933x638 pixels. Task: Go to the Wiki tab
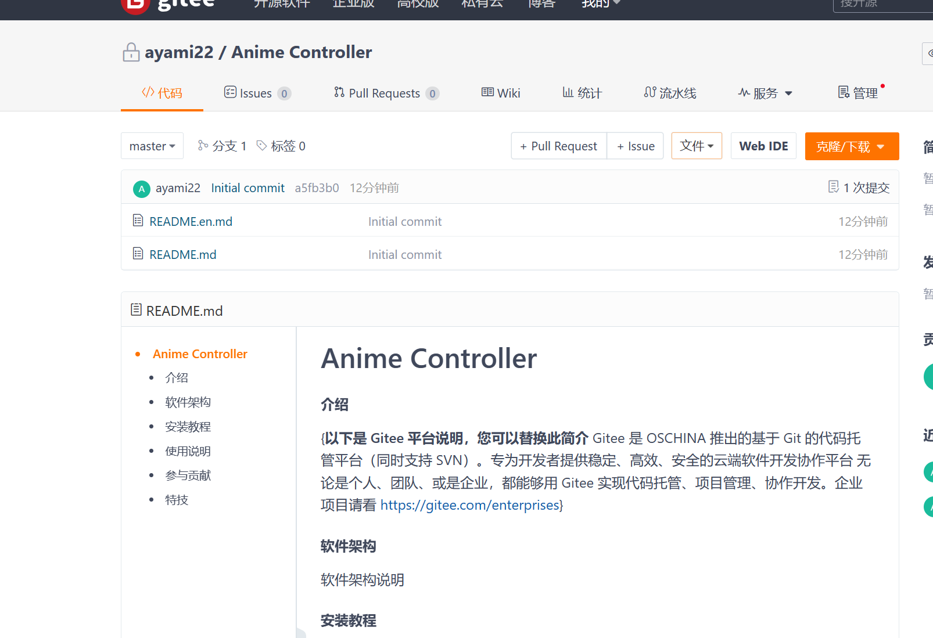501,93
